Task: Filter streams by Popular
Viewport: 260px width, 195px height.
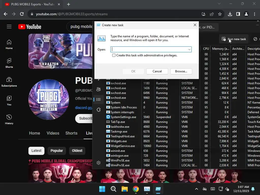Action: (x=57, y=151)
